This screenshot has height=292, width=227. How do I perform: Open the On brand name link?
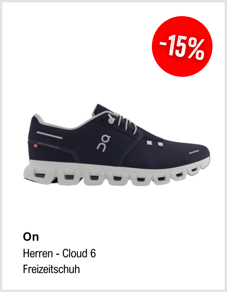coord(31,237)
